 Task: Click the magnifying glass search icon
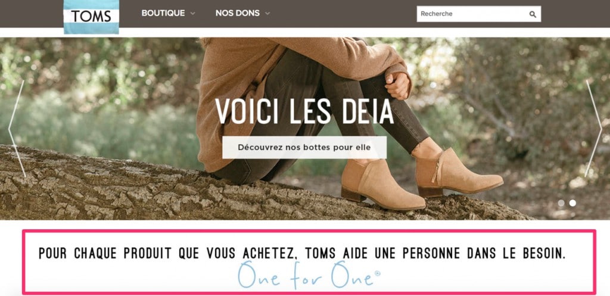(x=533, y=14)
